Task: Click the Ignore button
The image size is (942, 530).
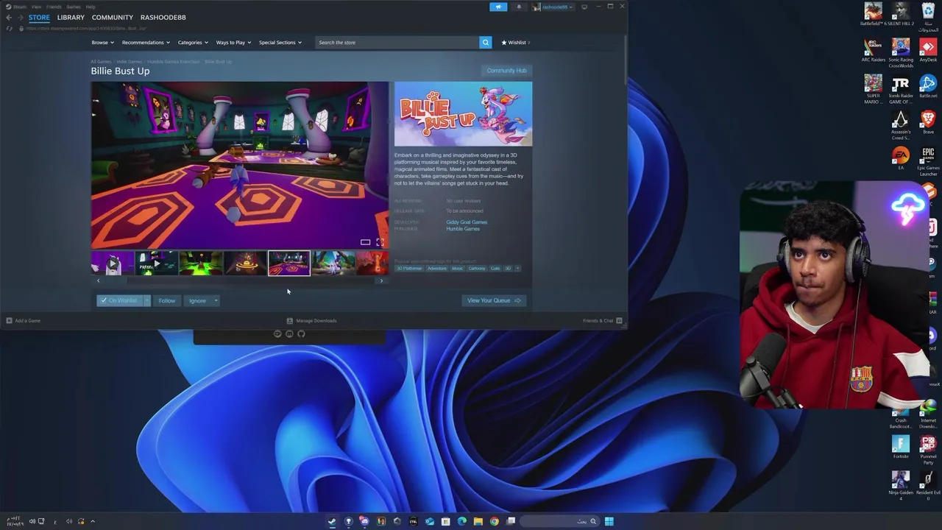Action: [197, 300]
